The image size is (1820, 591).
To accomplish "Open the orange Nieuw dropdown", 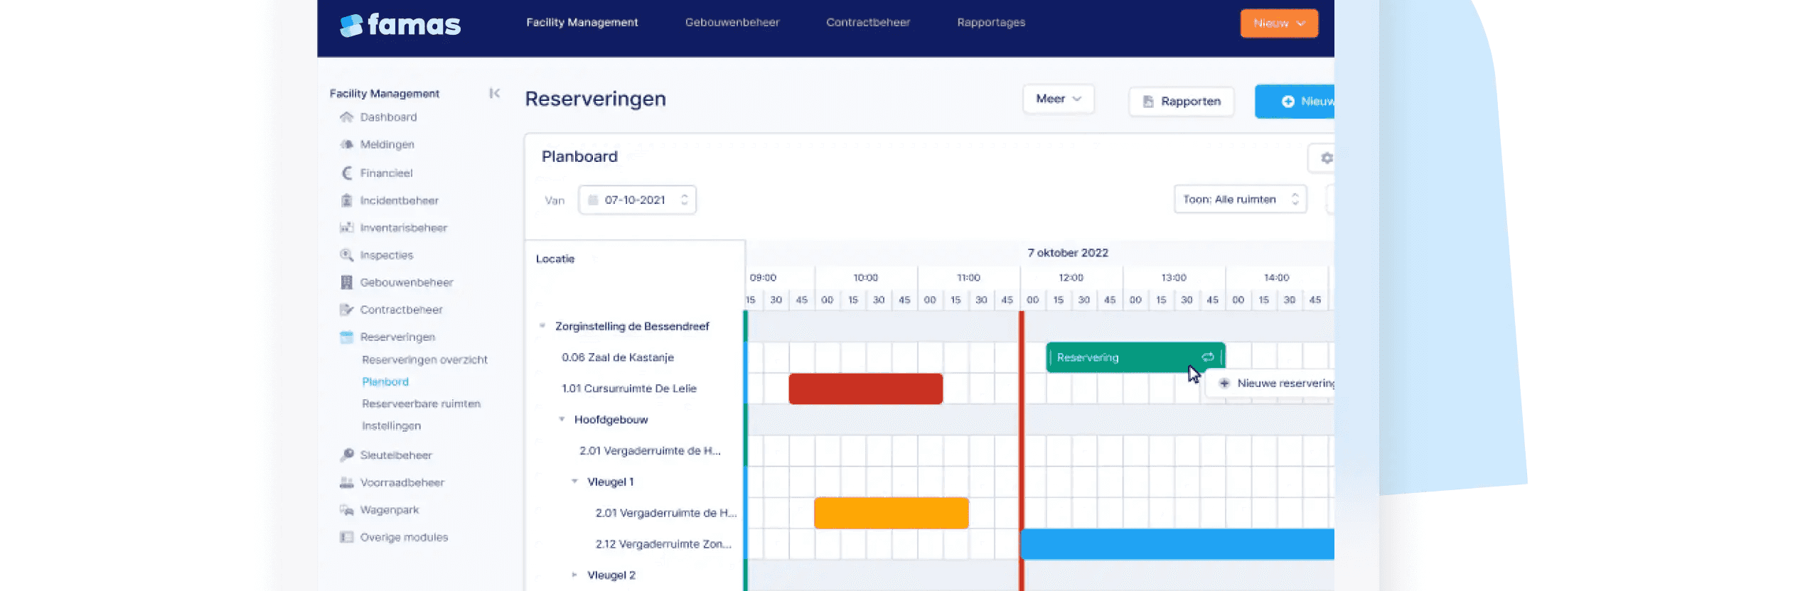I will point(1279,23).
